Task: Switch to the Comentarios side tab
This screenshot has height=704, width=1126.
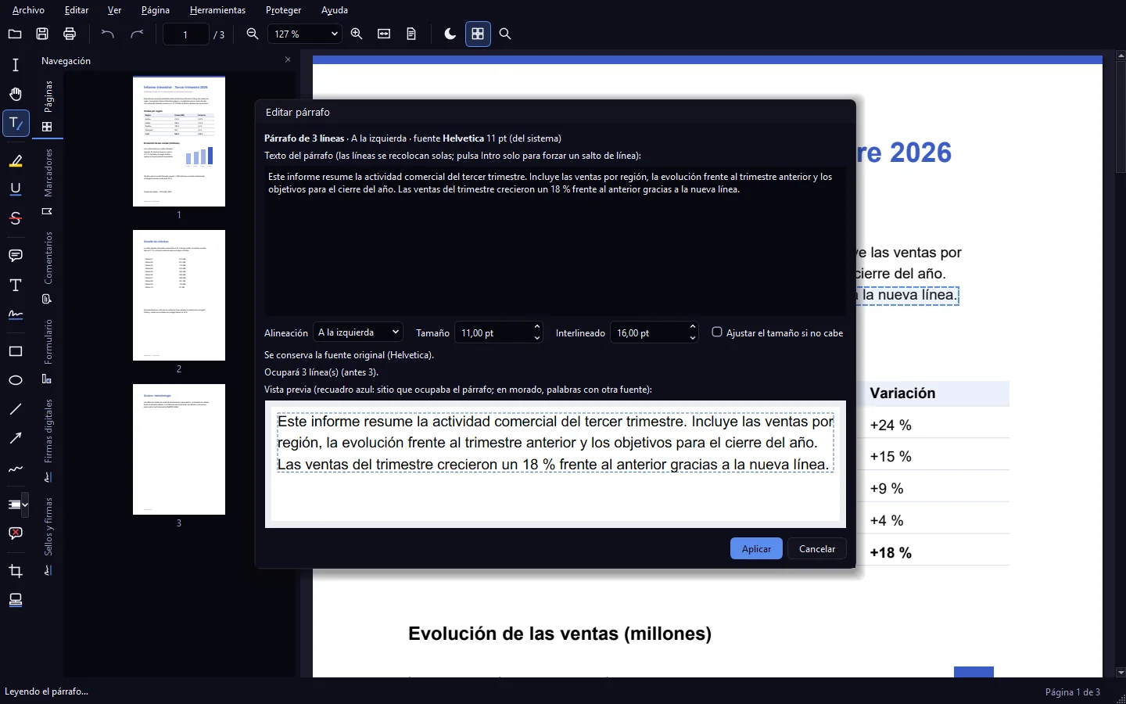Action: 48,268
